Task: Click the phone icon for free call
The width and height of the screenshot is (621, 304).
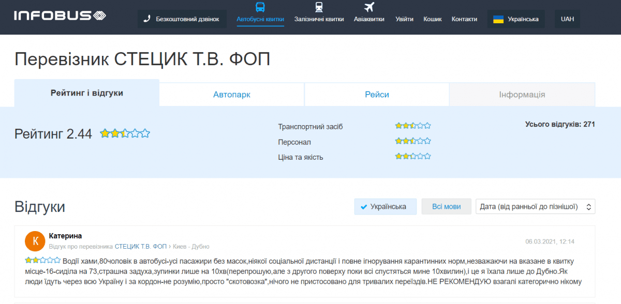Action: click(147, 19)
